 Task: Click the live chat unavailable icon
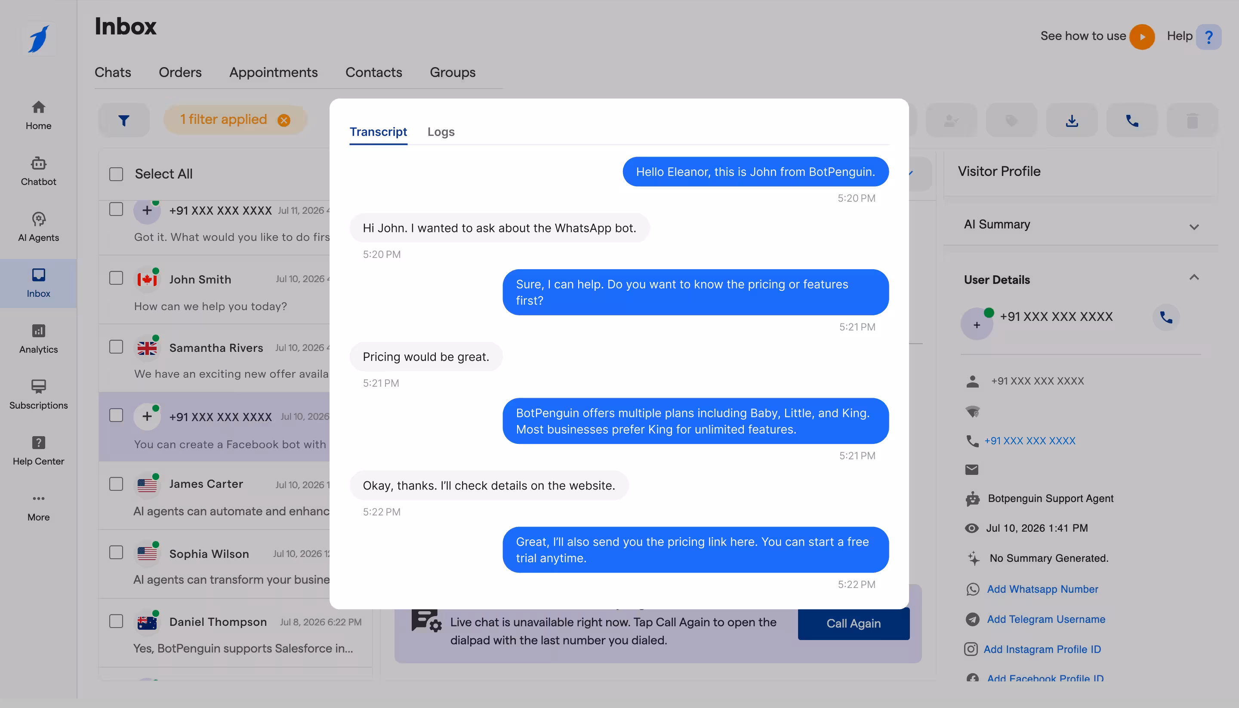click(426, 621)
